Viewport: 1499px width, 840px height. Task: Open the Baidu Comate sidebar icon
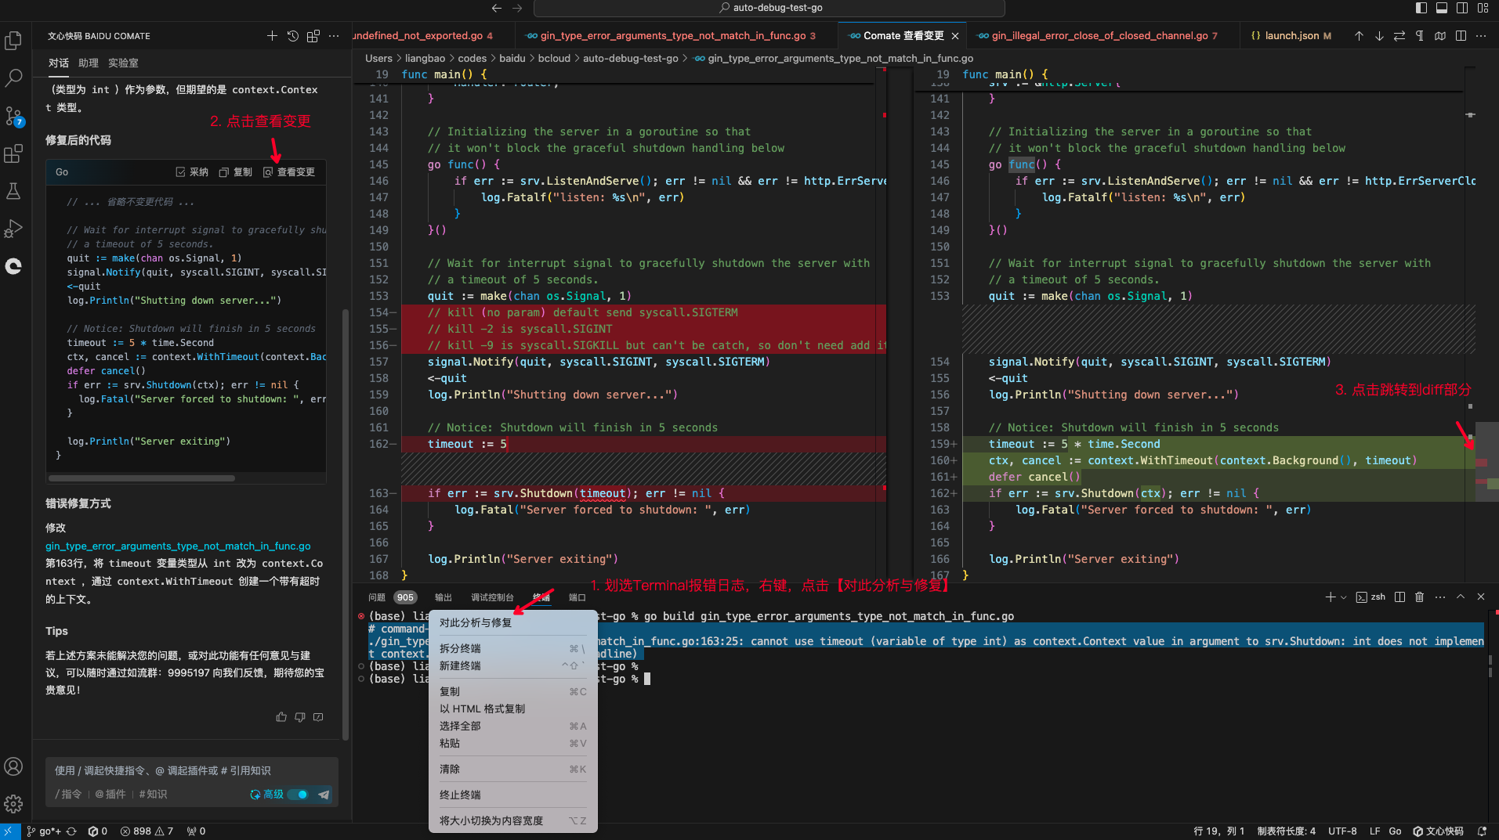pos(13,266)
